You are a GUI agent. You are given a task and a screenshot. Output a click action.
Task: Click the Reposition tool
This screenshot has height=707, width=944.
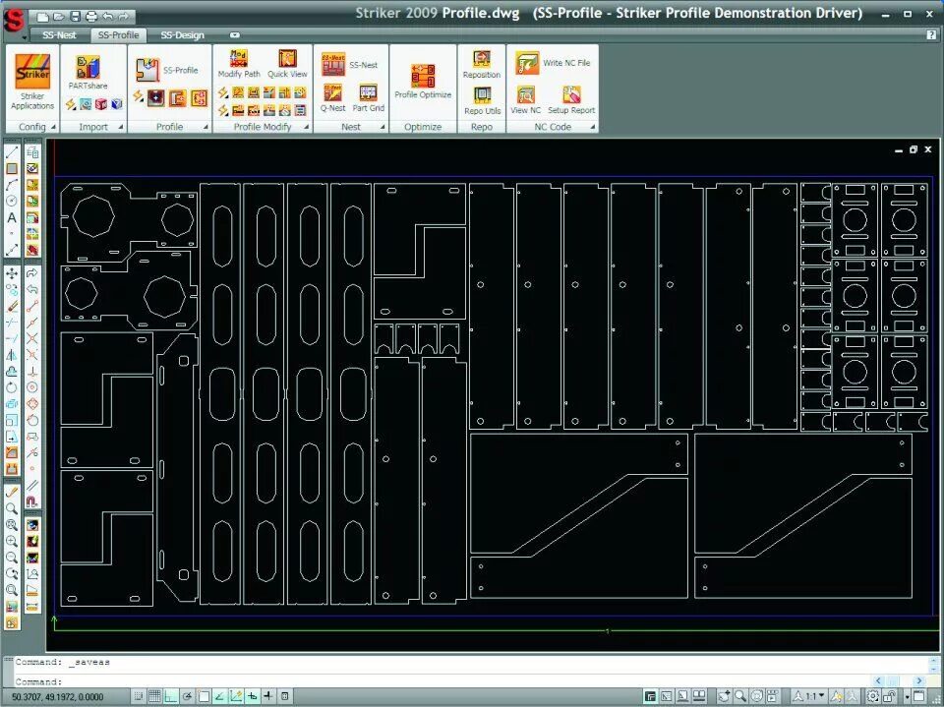click(482, 65)
